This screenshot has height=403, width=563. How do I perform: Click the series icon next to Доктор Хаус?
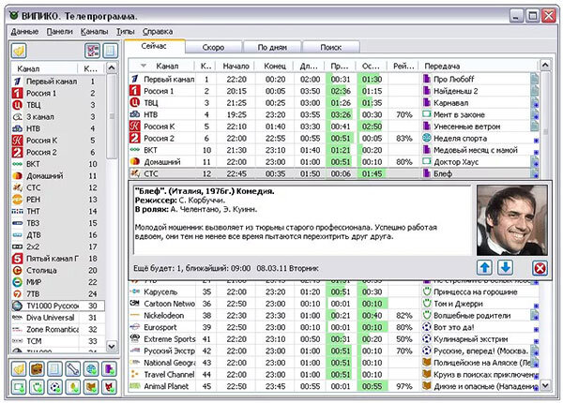pos(427,162)
